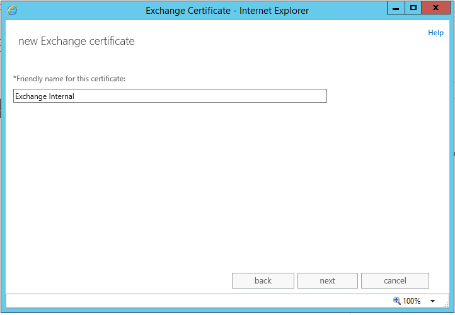Proceed with the next button

pyautogui.click(x=327, y=280)
